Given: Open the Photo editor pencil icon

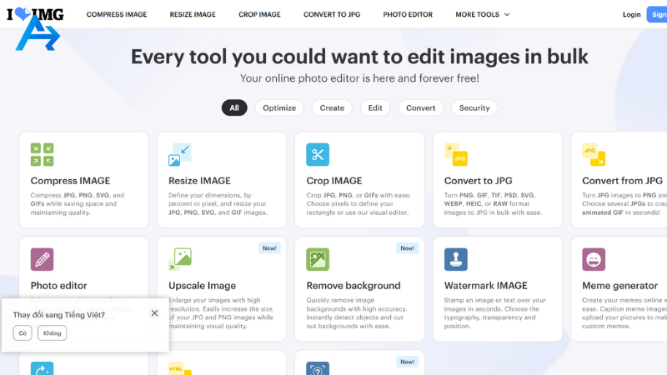Looking at the screenshot, I should tap(43, 259).
